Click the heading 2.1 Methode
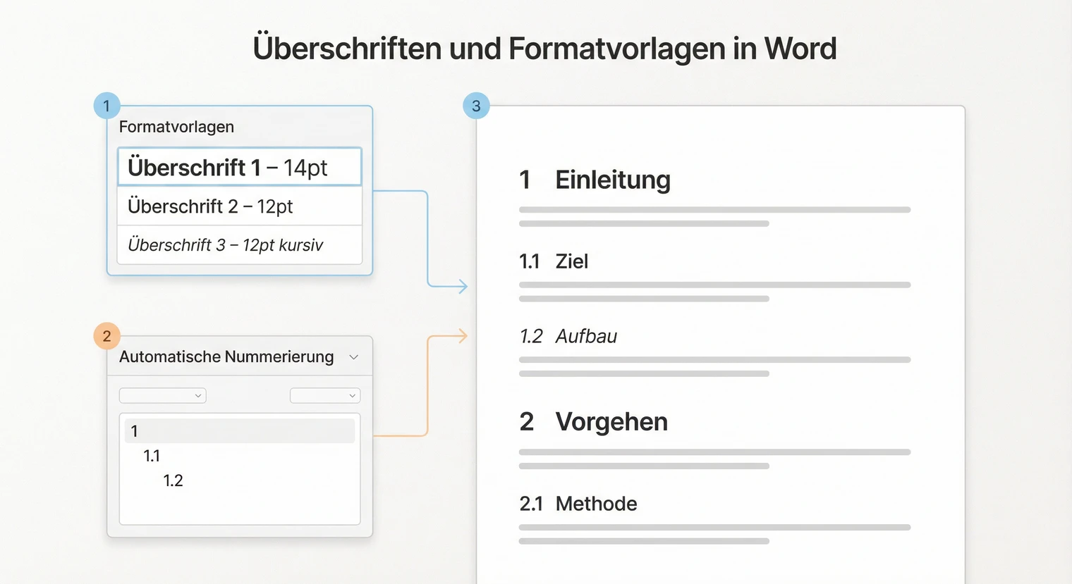The width and height of the screenshot is (1072, 584). tap(578, 503)
